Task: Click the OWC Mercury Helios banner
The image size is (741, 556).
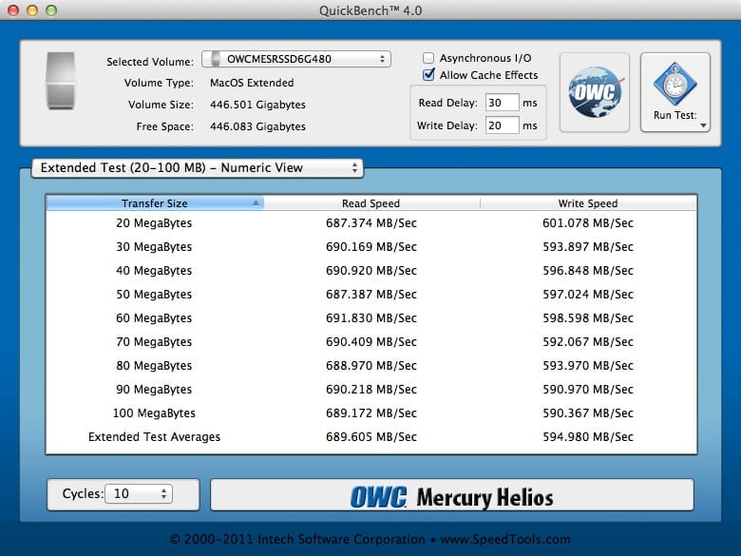Action: (x=451, y=495)
